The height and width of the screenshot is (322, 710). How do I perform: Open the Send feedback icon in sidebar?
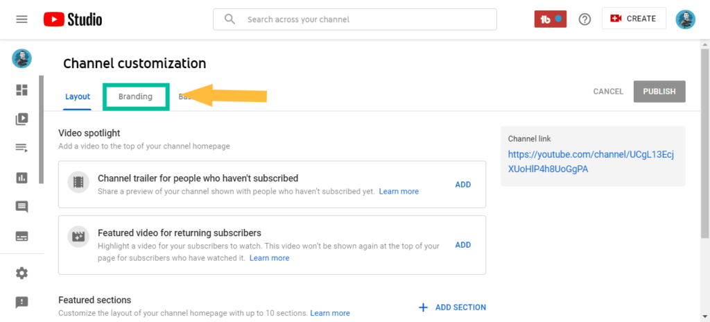[21, 302]
